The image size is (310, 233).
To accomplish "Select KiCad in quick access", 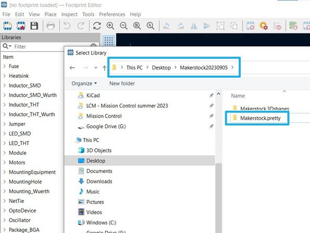I will pyautogui.click(x=93, y=96).
